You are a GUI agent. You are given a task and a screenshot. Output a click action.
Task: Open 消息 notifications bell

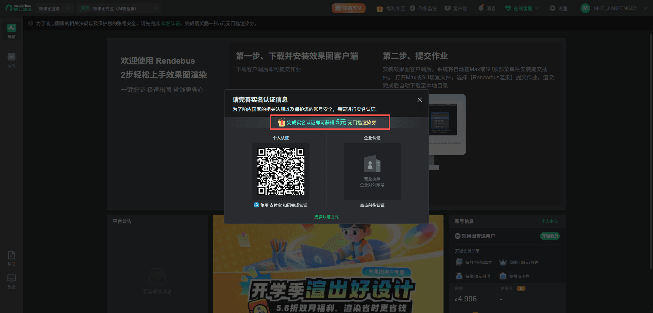481,8
